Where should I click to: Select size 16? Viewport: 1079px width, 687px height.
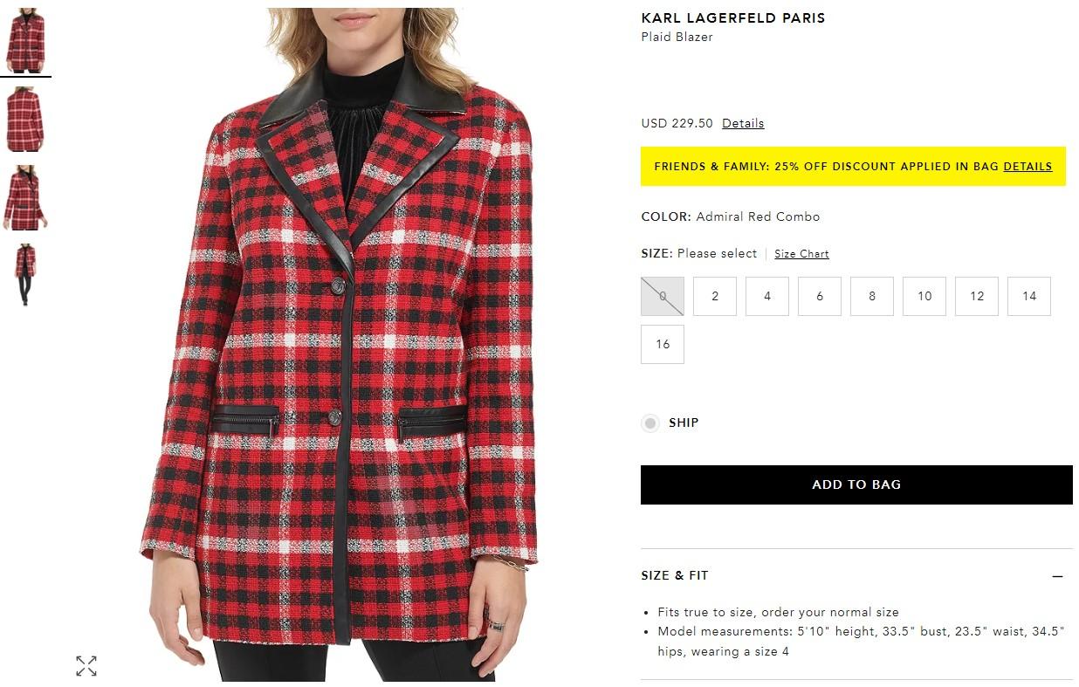pos(663,344)
